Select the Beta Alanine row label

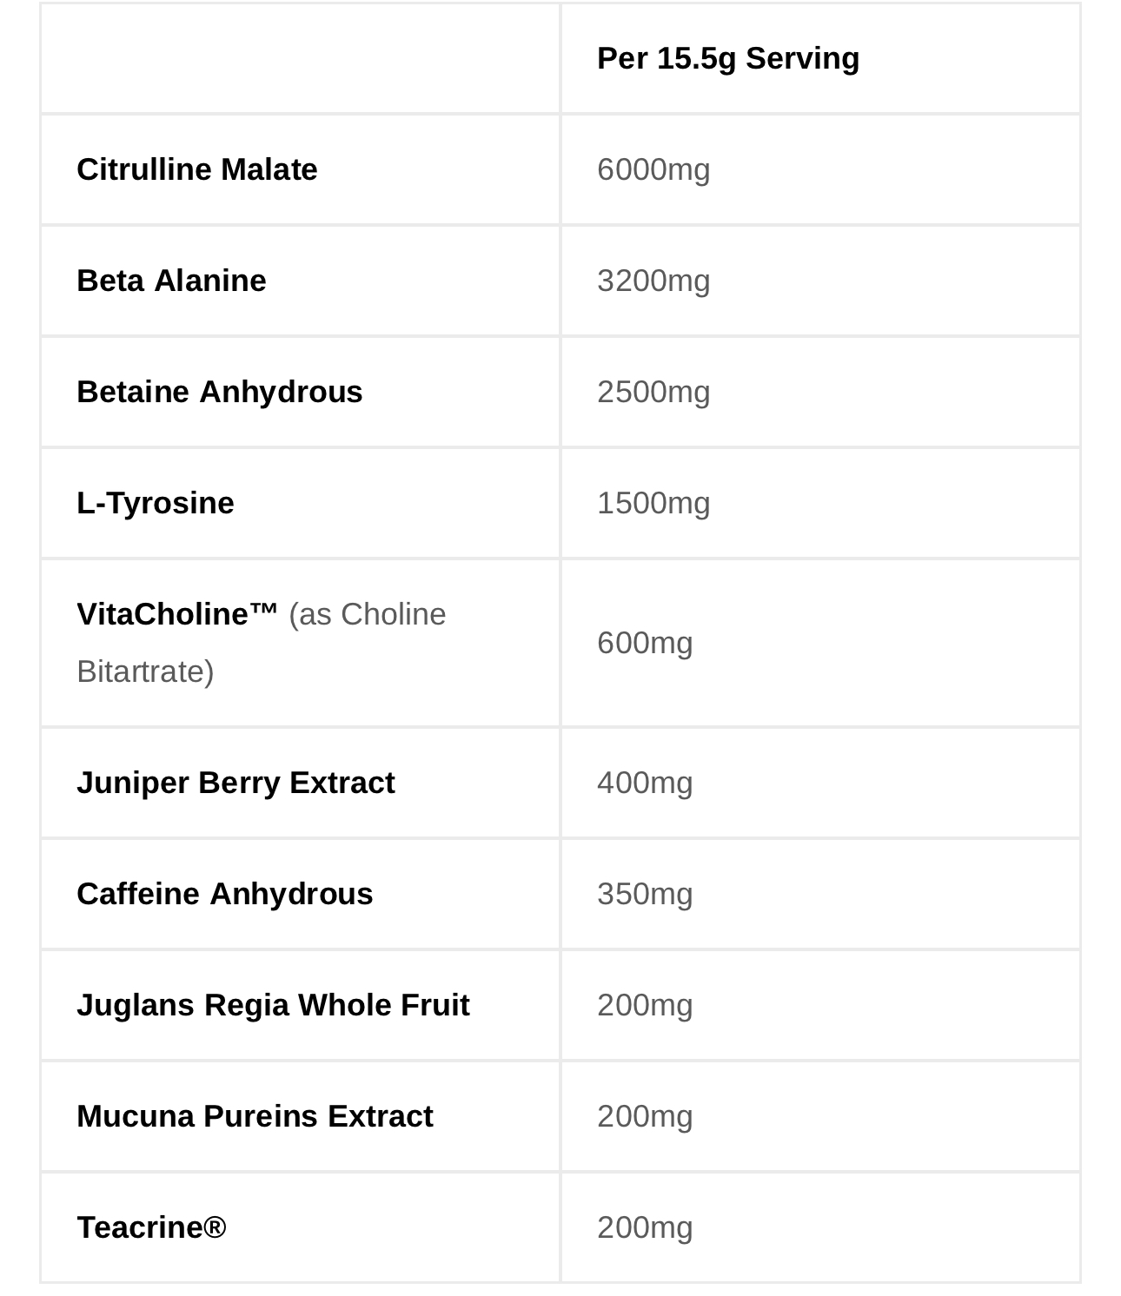171,281
